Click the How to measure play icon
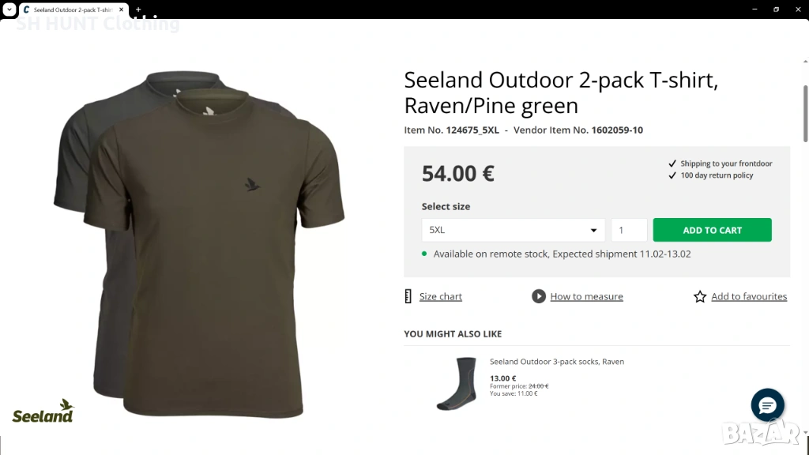 coord(539,296)
